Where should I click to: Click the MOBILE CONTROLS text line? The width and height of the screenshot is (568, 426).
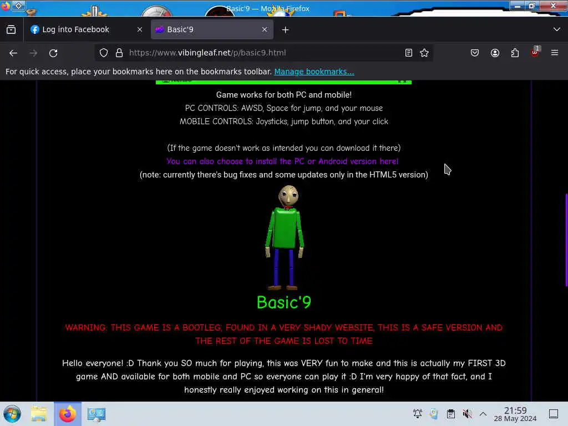283,121
